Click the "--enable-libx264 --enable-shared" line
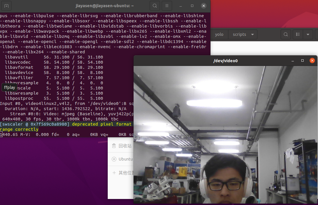The image size is (318, 205). click(x=44, y=52)
